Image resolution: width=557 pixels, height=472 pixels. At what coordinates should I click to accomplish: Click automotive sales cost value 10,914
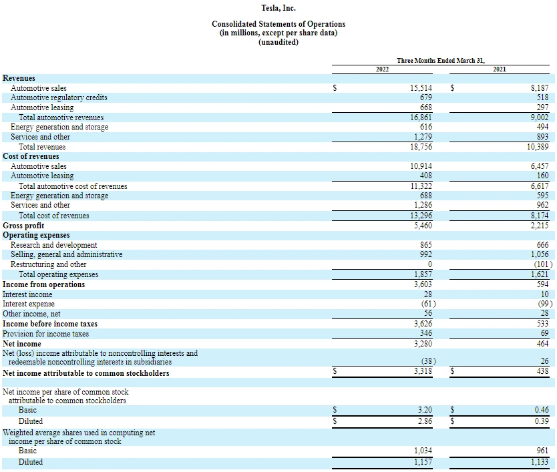click(421, 166)
